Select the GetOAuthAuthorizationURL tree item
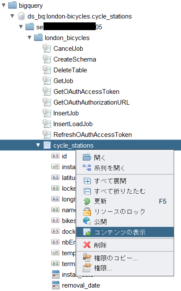Viewport: 181px width, 291px height. tap(91, 102)
